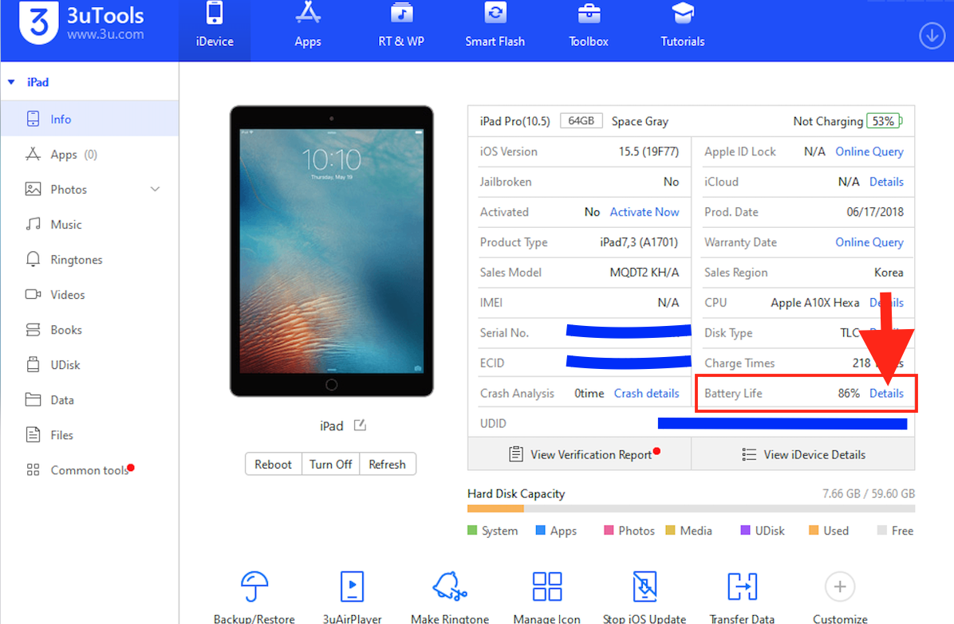Click the 64GB storage badge
Screen dimensions: 954x624
point(581,121)
